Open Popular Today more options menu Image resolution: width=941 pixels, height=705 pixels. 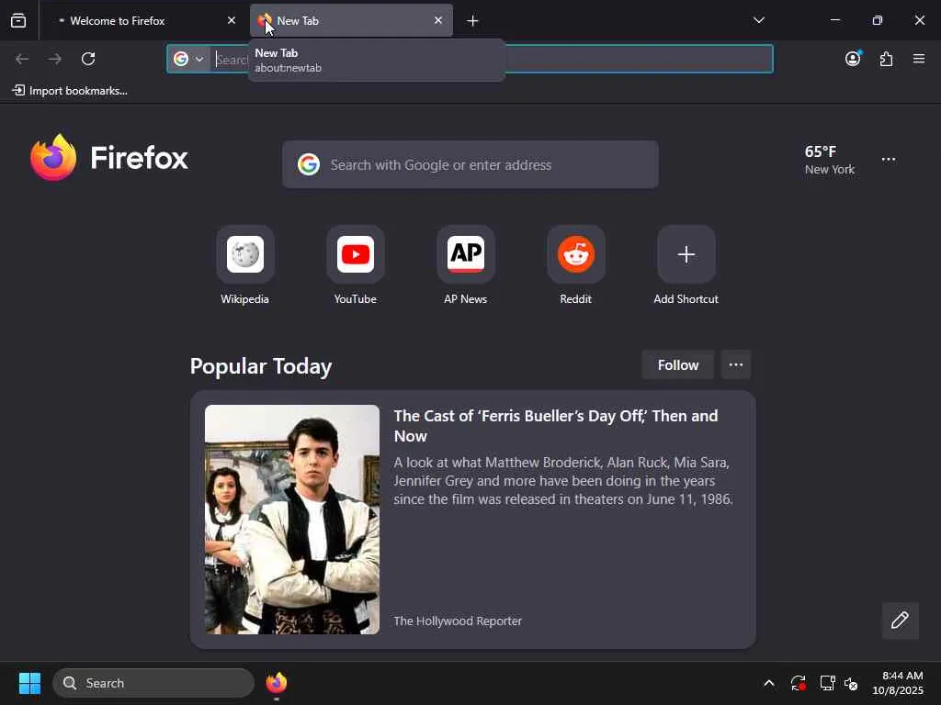point(736,365)
